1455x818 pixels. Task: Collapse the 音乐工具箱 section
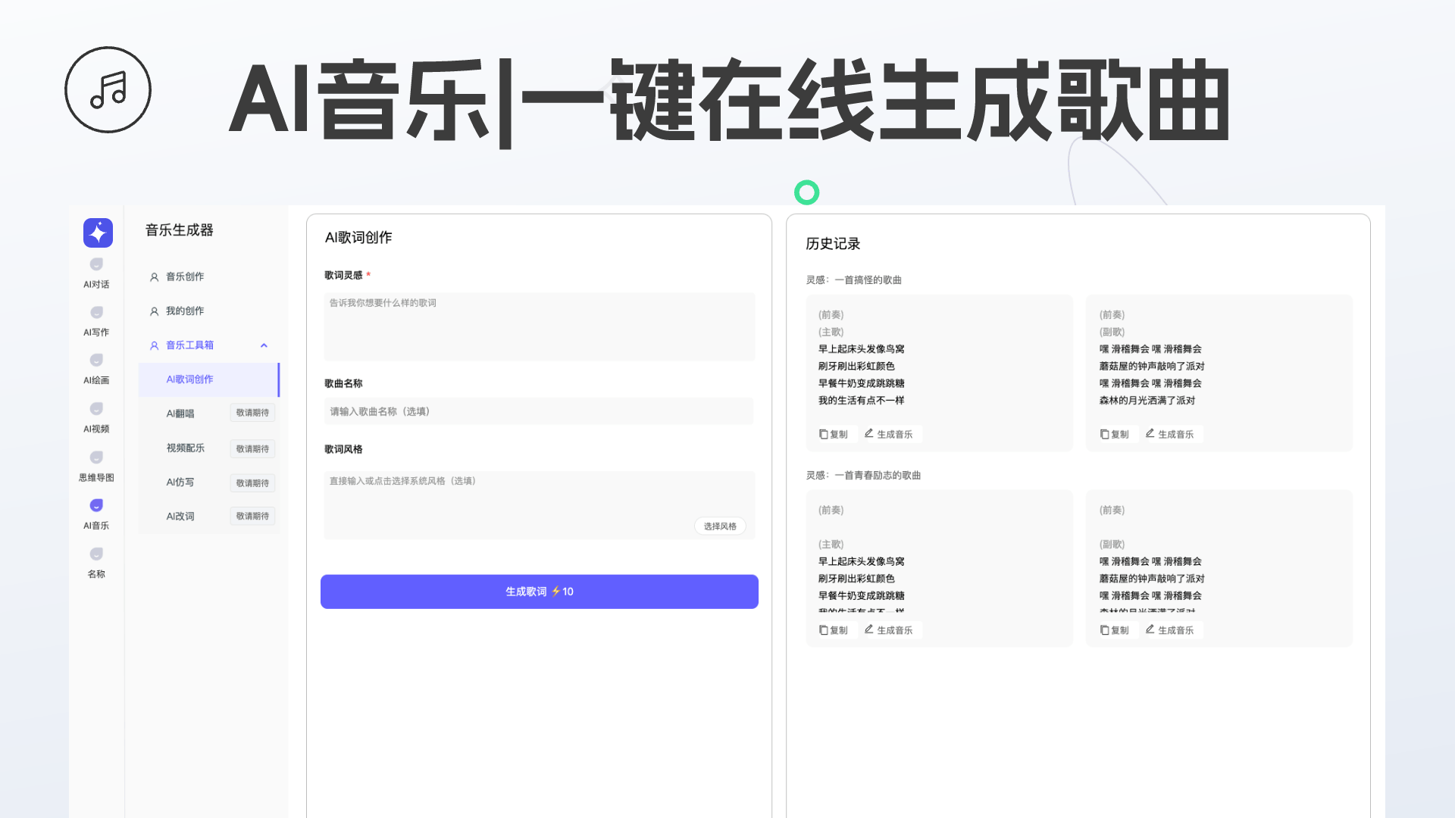pyautogui.click(x=264, y=345)
